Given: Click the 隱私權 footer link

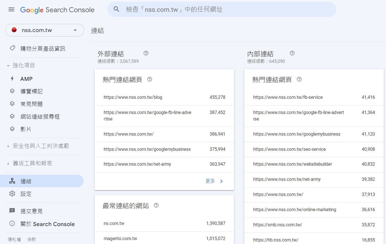Looking at the screenshot, I should (x=14, y=240).
